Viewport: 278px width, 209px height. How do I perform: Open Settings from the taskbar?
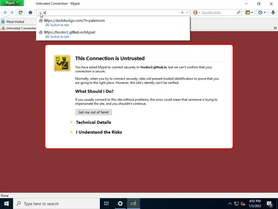(120, 204)
